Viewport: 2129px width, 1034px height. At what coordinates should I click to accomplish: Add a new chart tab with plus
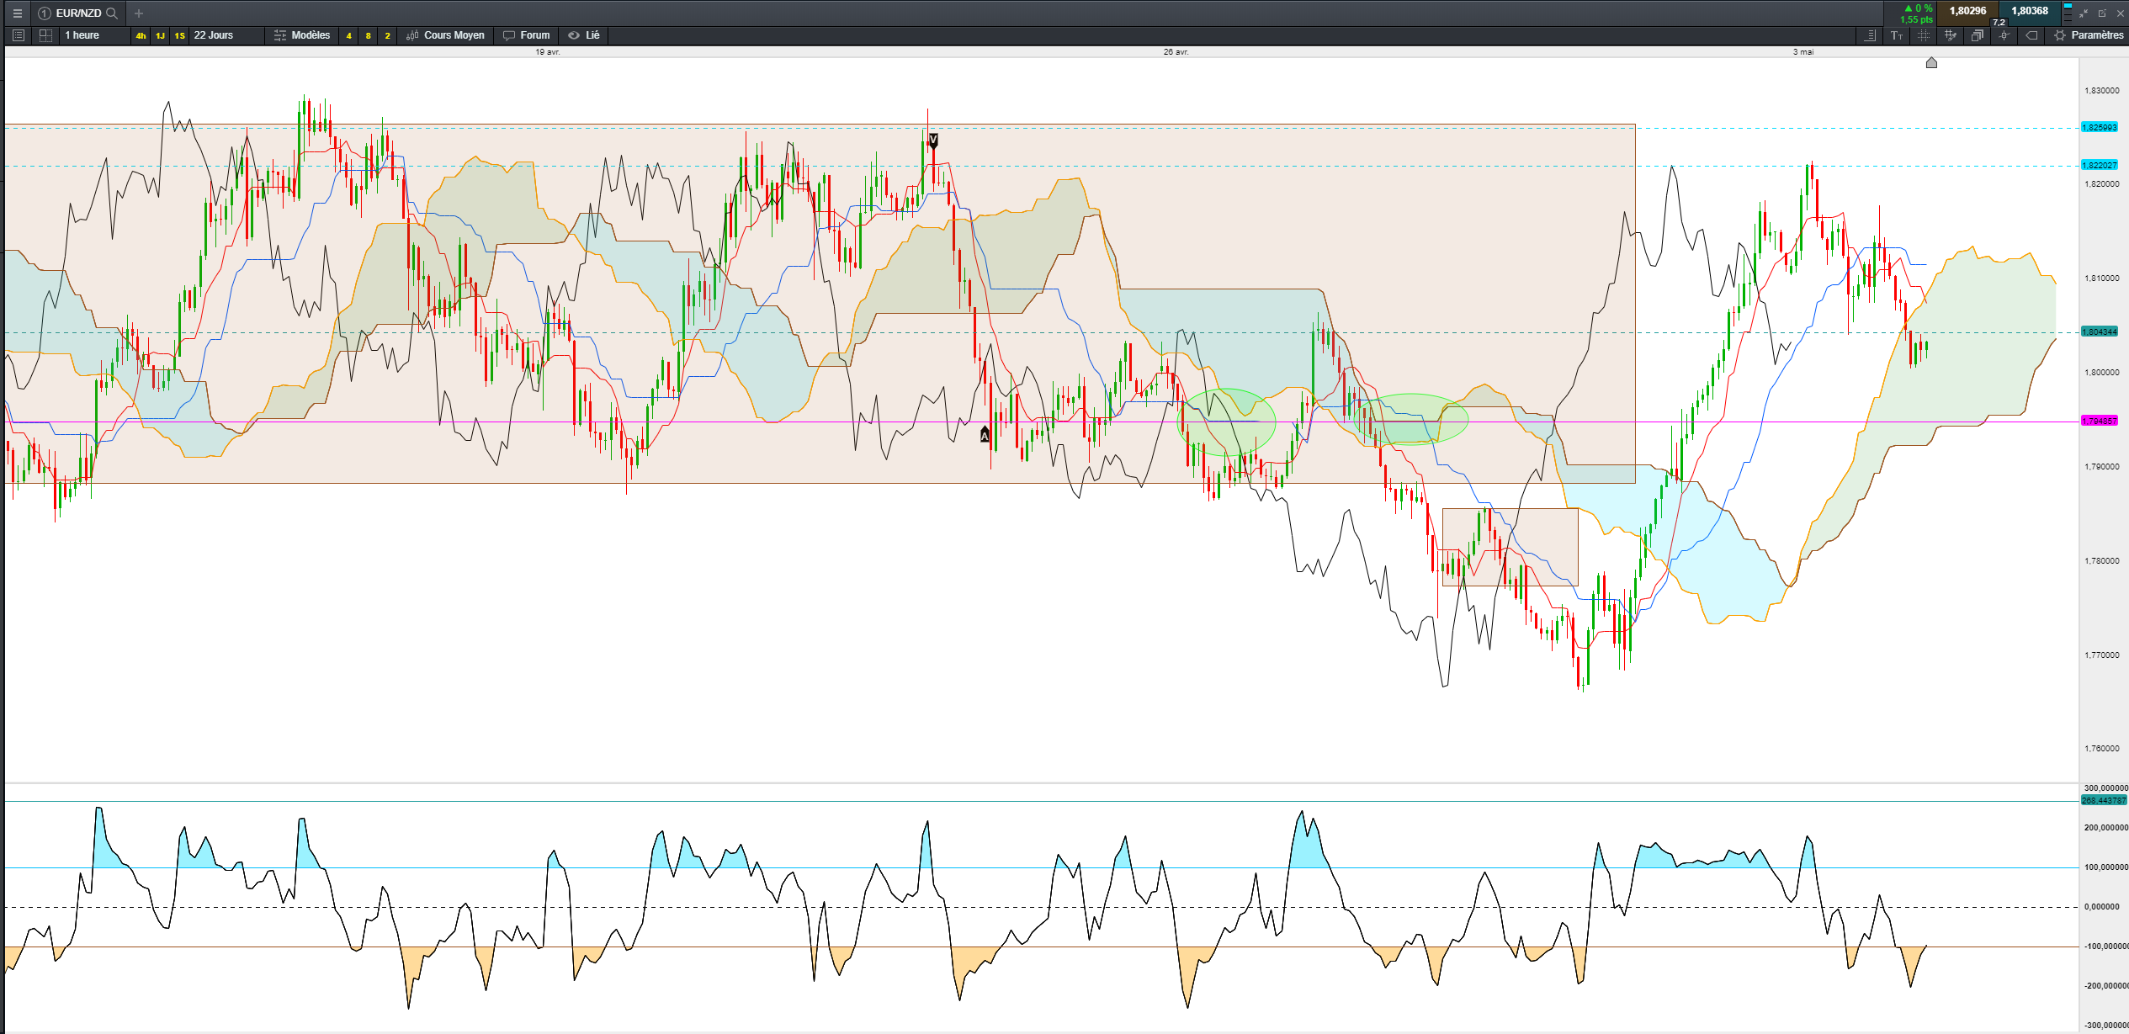click(139, 13)
